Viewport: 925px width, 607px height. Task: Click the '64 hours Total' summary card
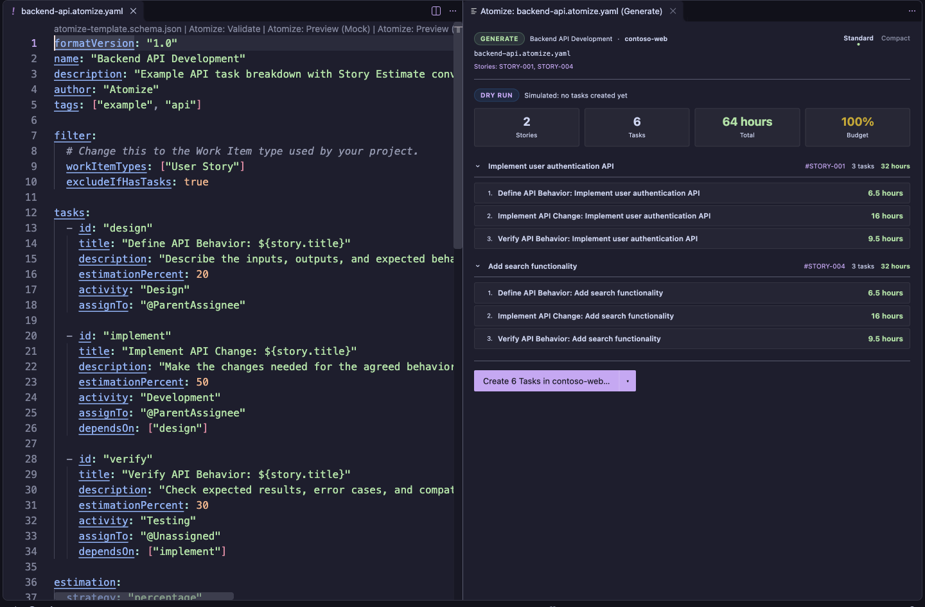pyautogui.click(x=747, y=127)
